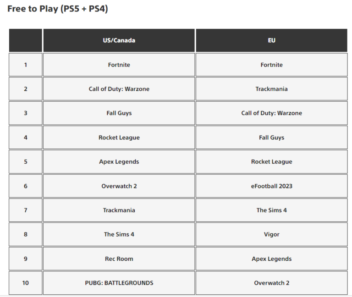Image resolution: width=352 pixels, height=297 pixels.
Task: Click the rank 1 number cell
Action: coord(26,65)
